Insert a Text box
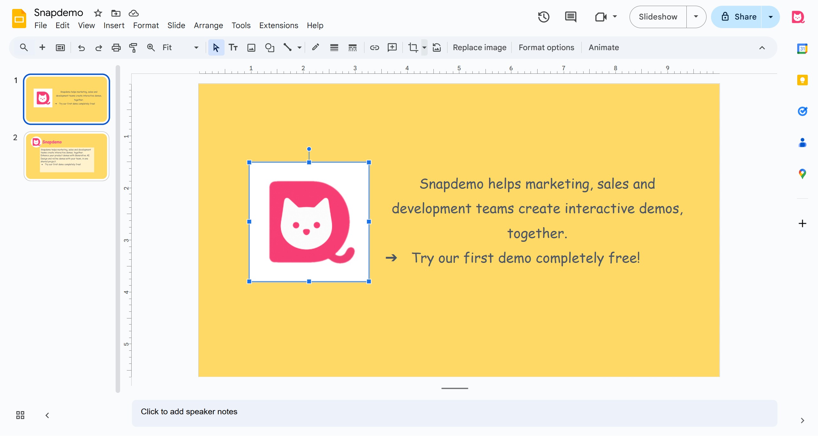This screenshot has width=818, height=436. [233, 48]
